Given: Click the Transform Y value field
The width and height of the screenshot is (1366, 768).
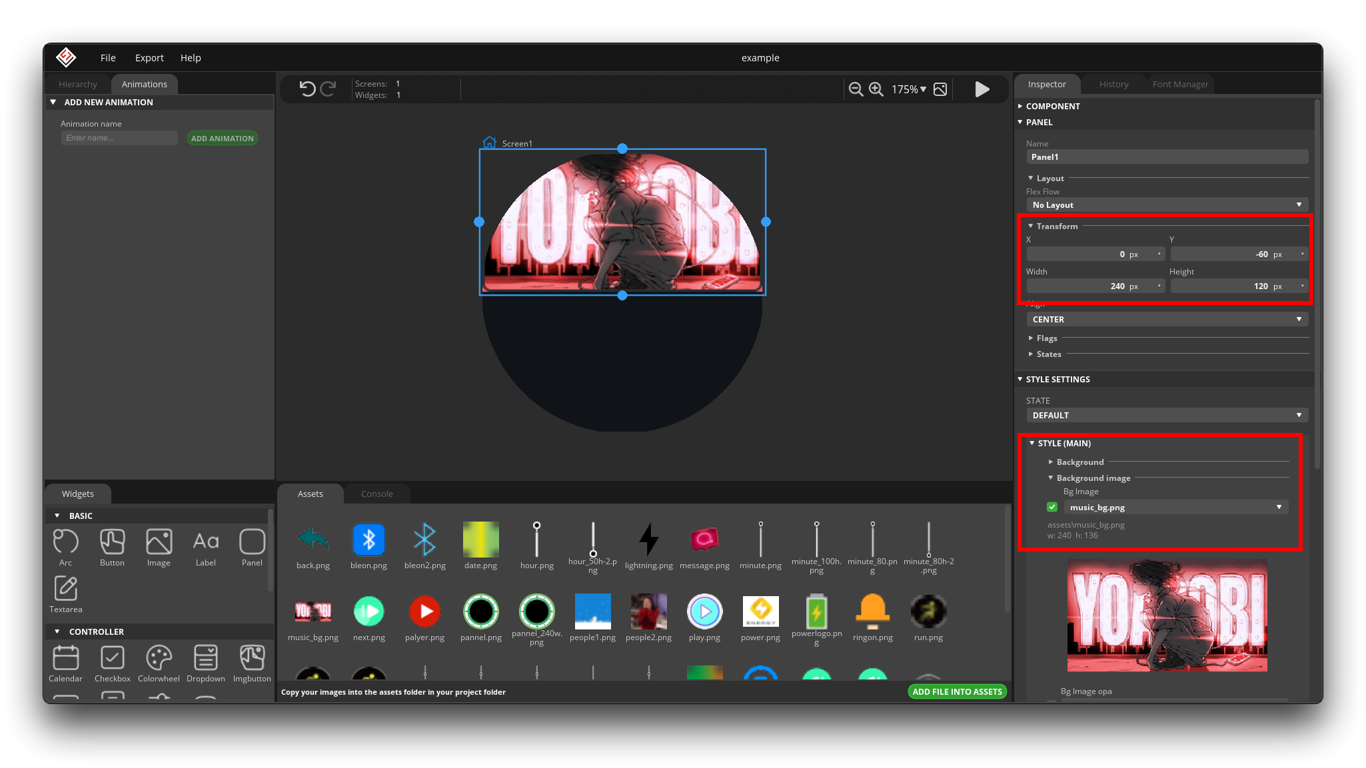Looking at the screenshot, I should [1239, 254].
